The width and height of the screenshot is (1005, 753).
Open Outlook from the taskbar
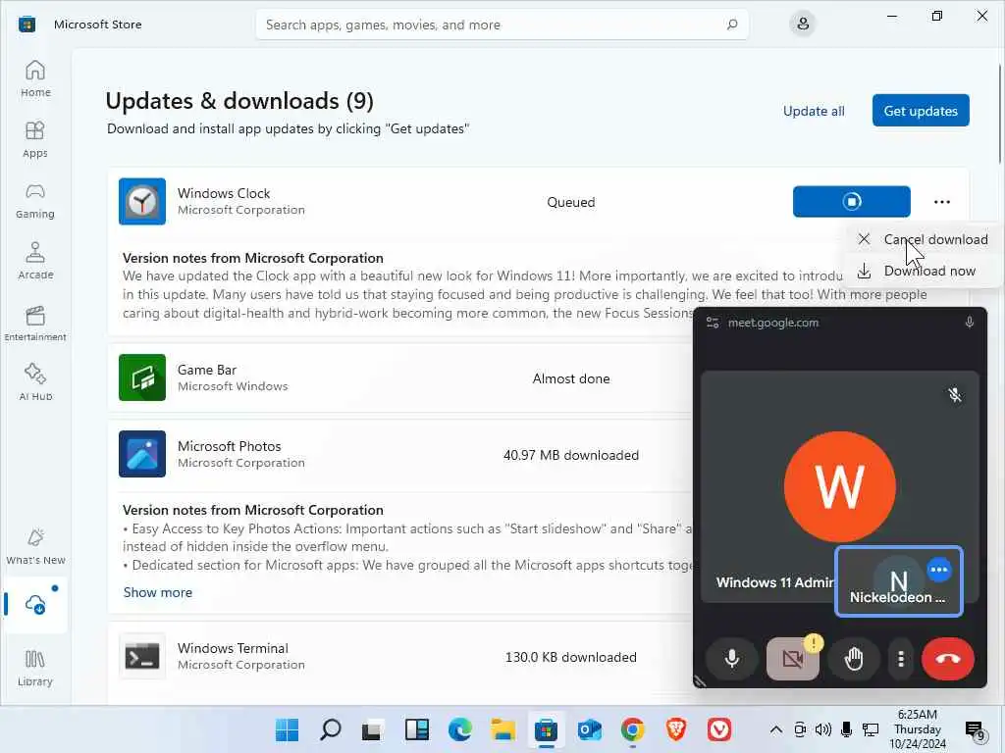[x=589, y=729]
